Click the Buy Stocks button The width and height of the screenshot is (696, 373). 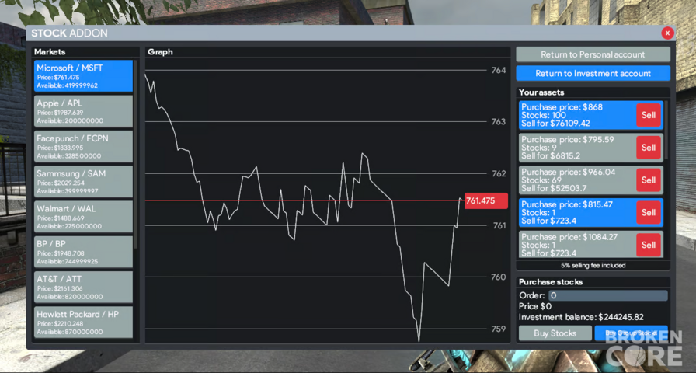pos(555,333)
